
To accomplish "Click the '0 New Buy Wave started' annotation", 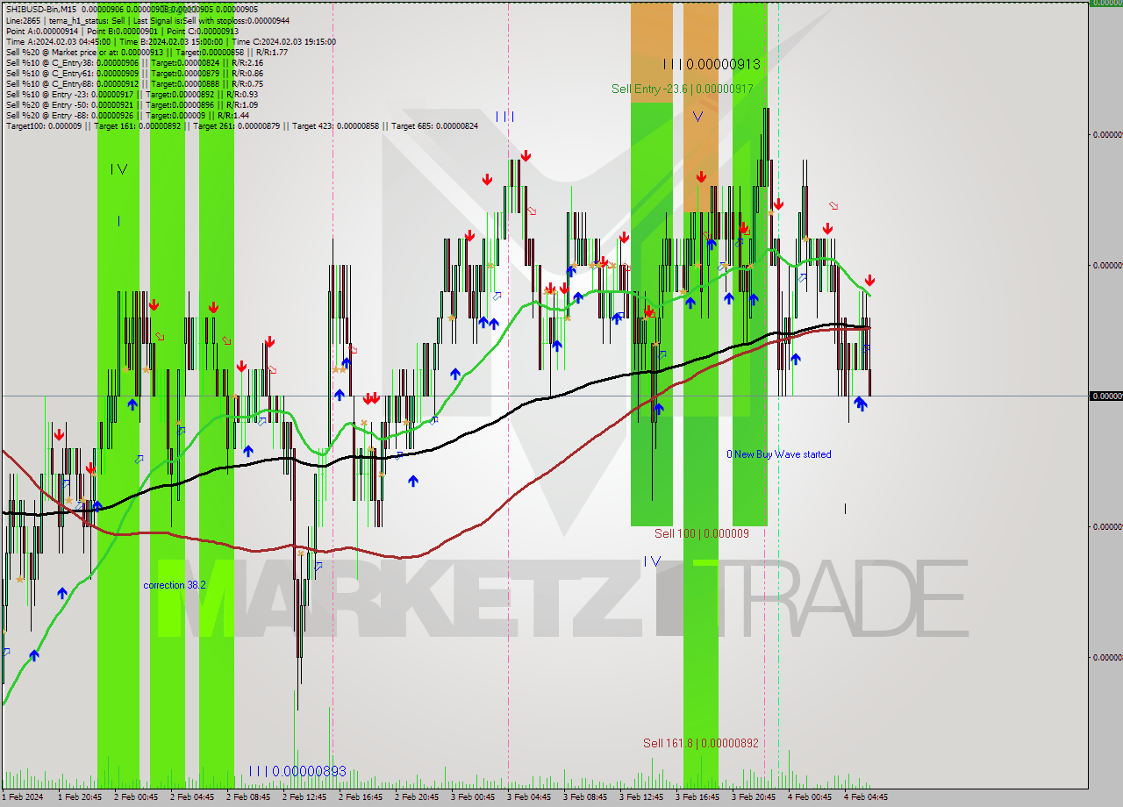I will click(x=779, y=454).
